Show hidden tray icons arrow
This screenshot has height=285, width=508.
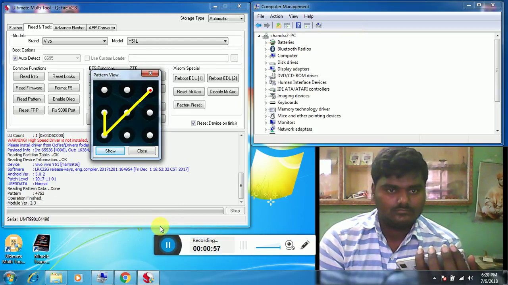coord(435,278)
